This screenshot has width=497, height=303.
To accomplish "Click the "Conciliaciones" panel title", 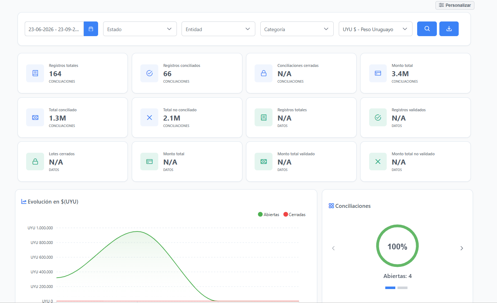I will 353,206.
